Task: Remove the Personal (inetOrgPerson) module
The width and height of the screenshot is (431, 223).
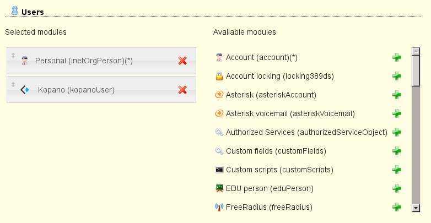Action: [x=182, y=61]
